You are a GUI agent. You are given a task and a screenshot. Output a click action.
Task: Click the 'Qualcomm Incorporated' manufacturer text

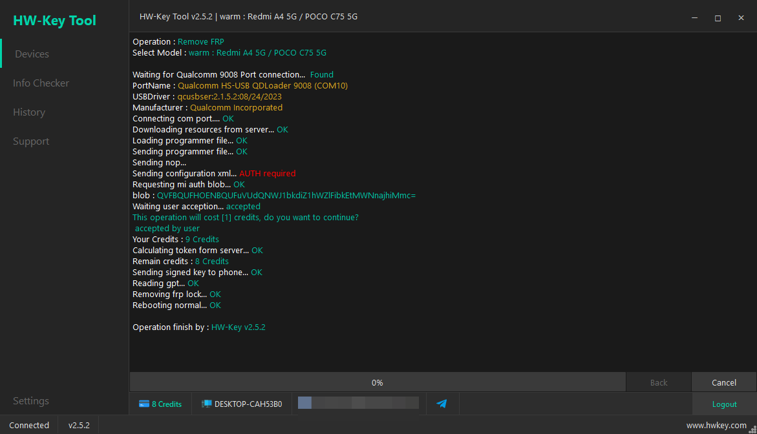coord(236,108)
